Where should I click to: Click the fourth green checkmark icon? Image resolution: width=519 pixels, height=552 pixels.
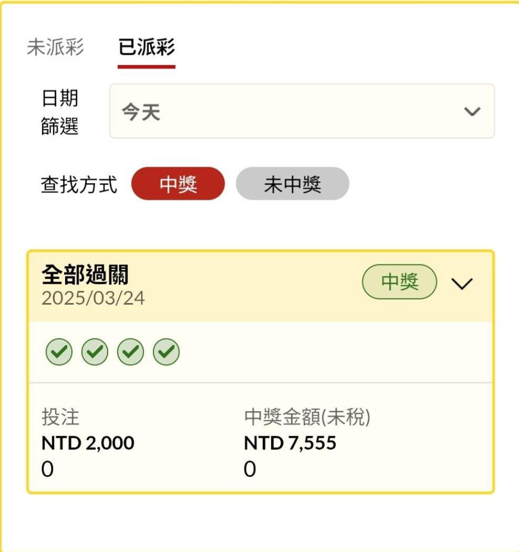pos(166,352)
